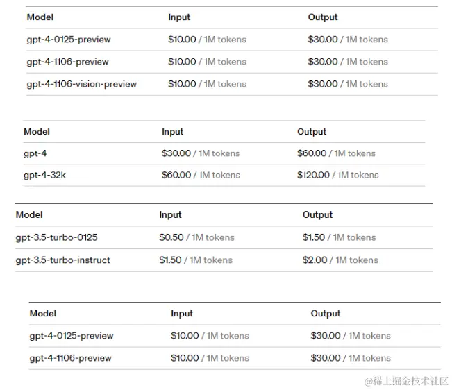The image size is (452, 390).
Task: Click the $60.00 output price of gpt-4
Action: click(x=312, y=153)
